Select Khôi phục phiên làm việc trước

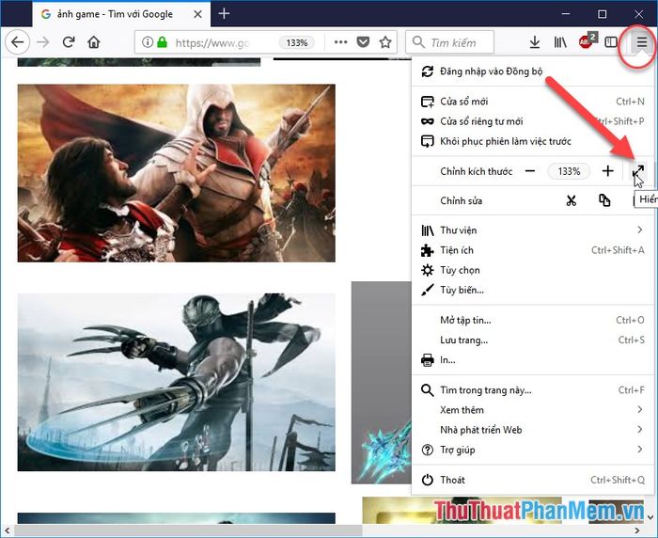click(x=533, y=141)
